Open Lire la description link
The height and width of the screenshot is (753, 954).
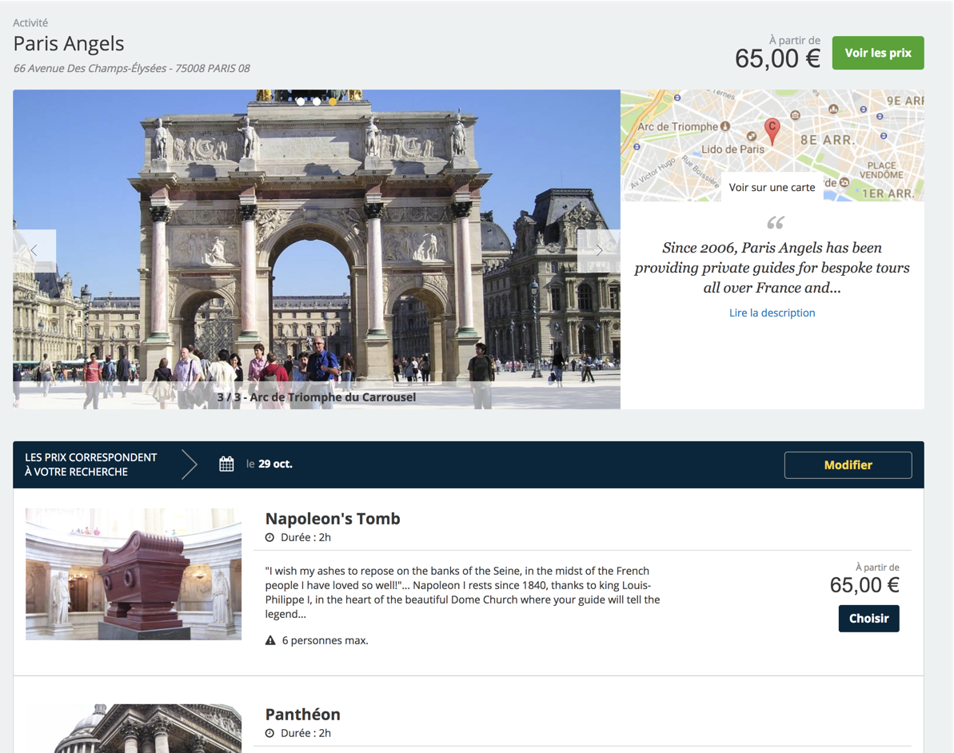(772, 313)
